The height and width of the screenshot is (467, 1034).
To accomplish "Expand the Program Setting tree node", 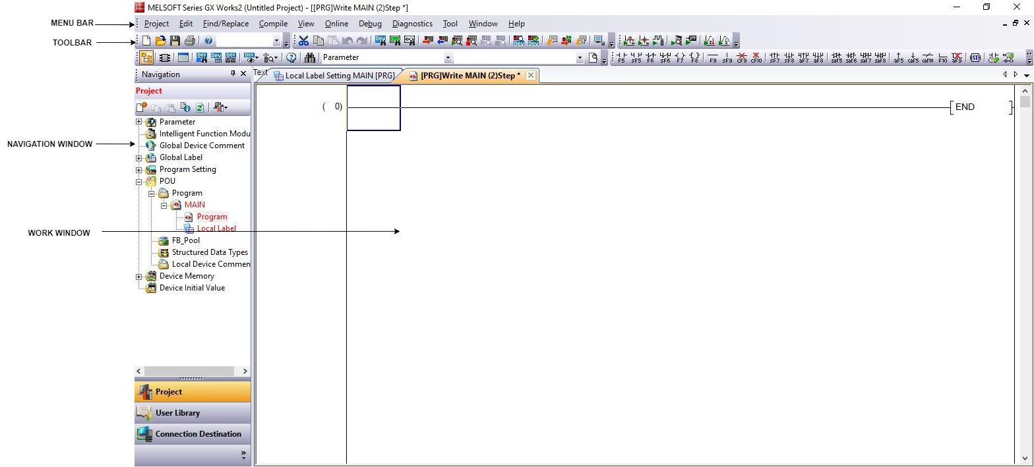I will pos(138,169).
